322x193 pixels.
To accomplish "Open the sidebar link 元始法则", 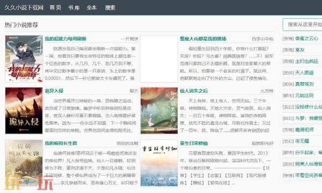I will [x=304, y=95].
